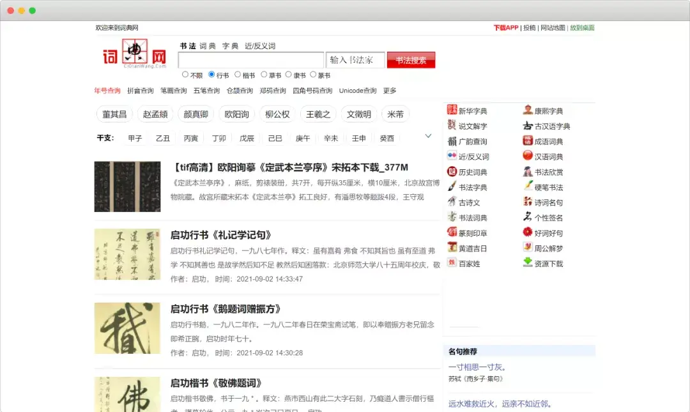
Task: Click the 新华字典 icon in sidebar
Action: point(452,111)
